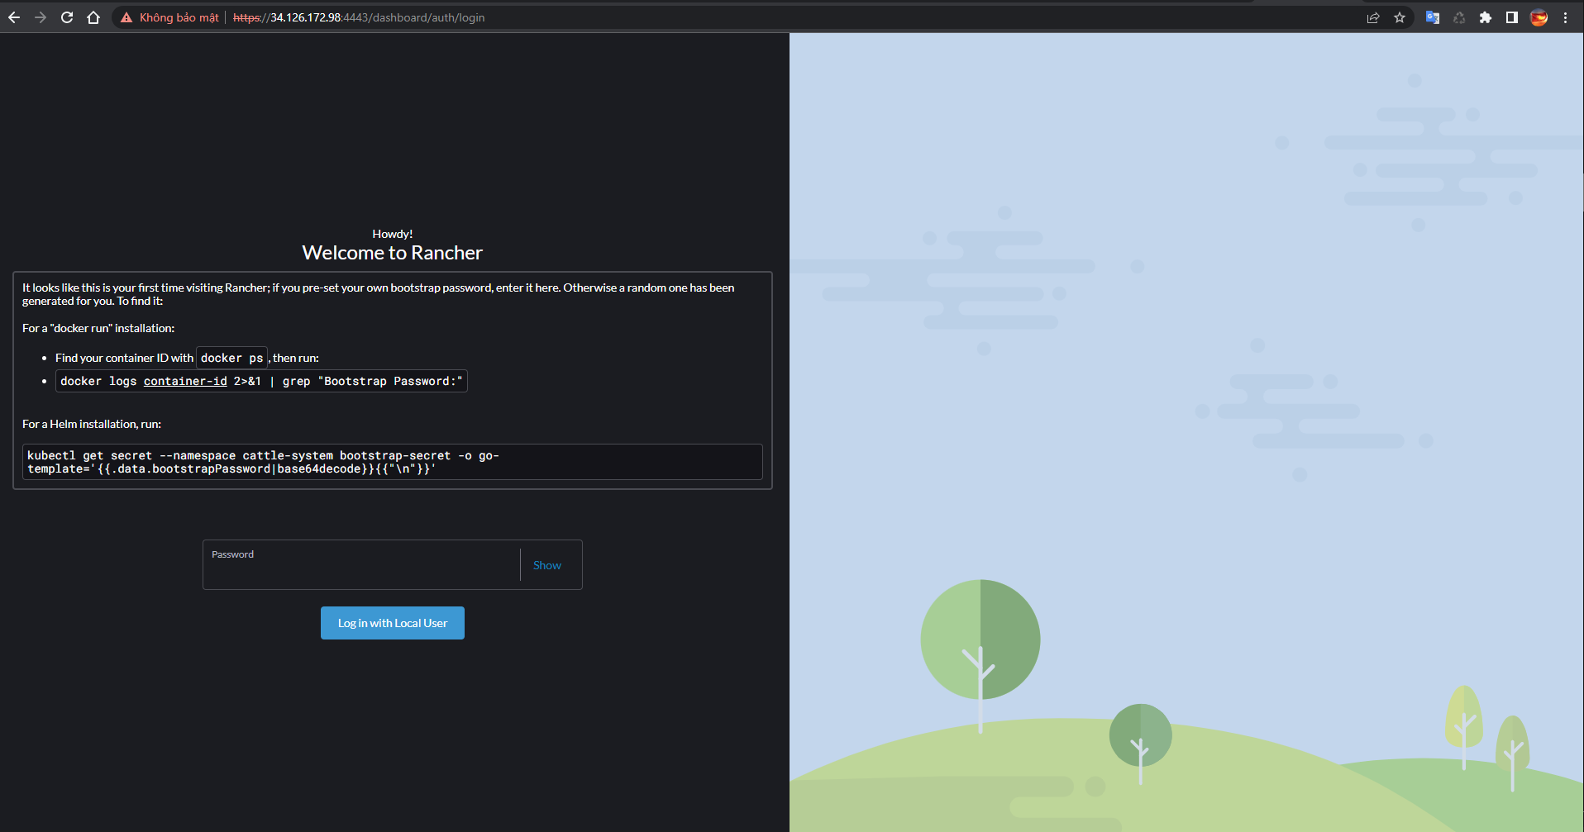Click 'For a "docker run" installation:' text
Image resolution: width=1584 pixels, height=832 pixels.
click(x=98, y=328)
